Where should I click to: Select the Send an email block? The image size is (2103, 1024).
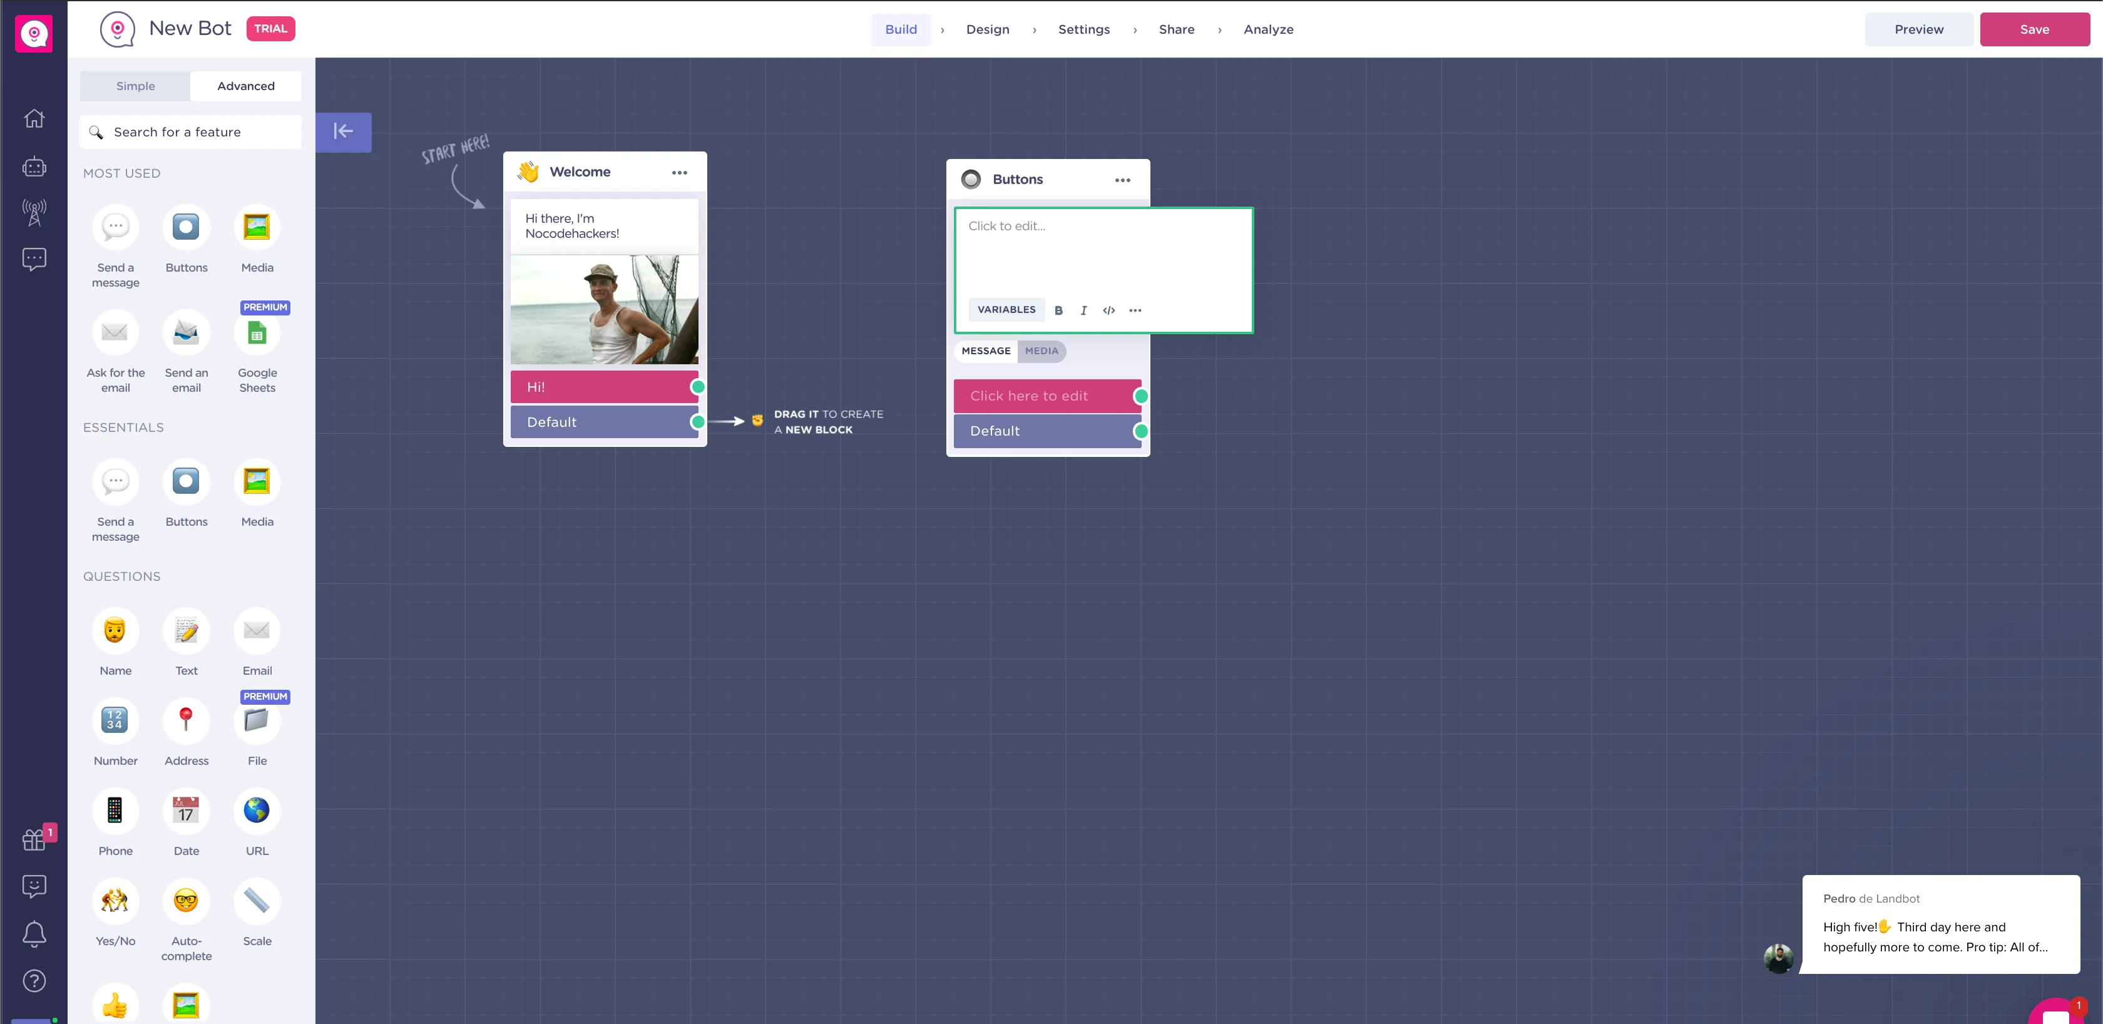(x=186, y=333)
